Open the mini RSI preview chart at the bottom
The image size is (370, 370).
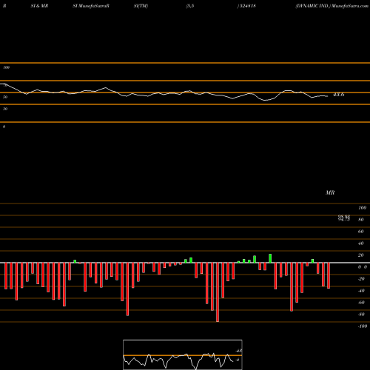point(183,354)
